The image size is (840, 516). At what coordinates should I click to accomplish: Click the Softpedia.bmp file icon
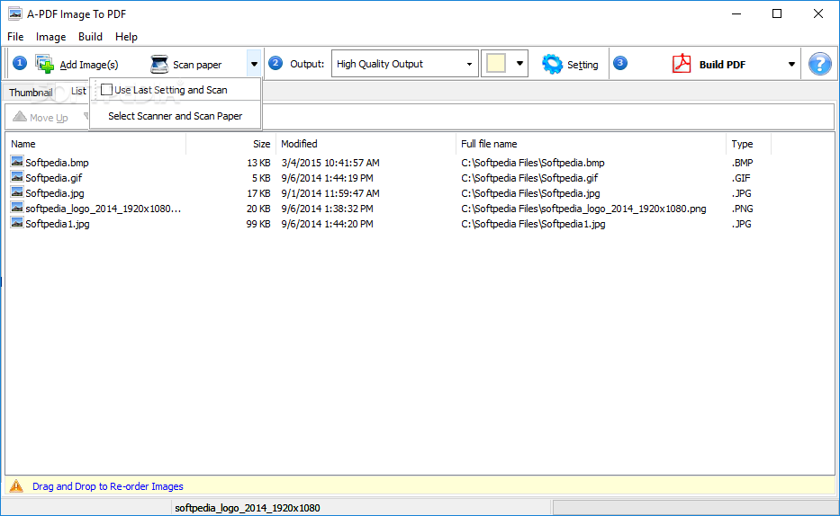(x=17, y=162)
